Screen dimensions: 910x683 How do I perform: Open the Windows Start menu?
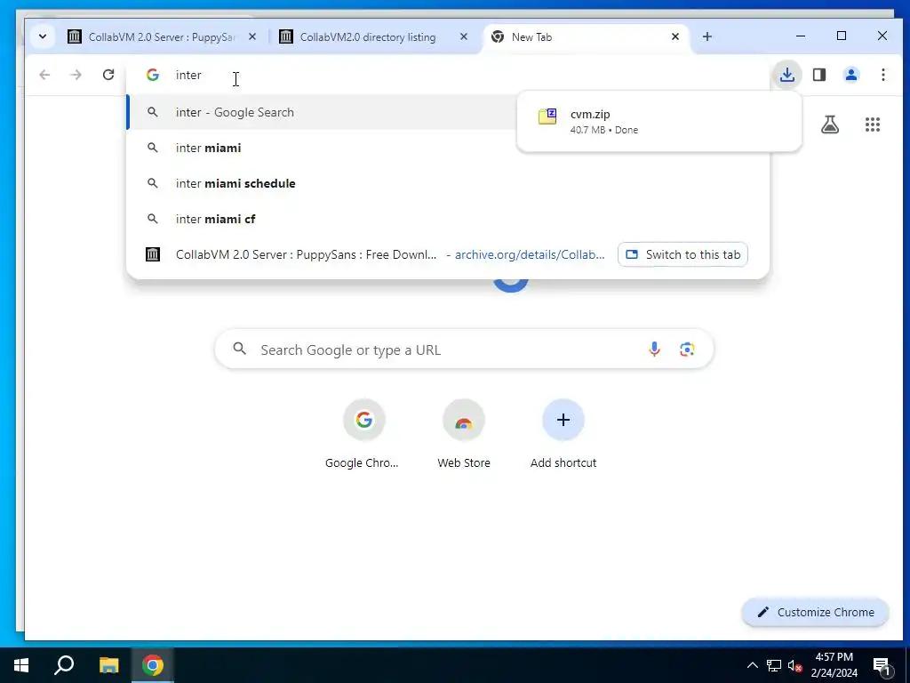[x=21, y=665]
